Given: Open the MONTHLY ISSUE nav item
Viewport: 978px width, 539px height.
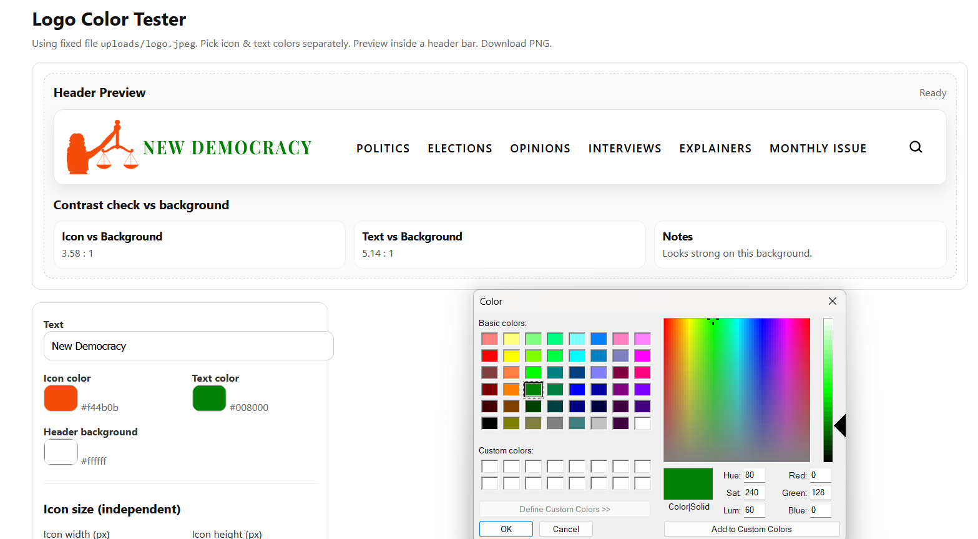Looking at the screenshot, I should (818, 149).
